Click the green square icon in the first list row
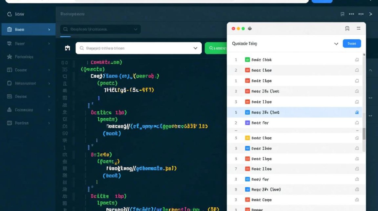The image size is (378, 211). point(247,60)
